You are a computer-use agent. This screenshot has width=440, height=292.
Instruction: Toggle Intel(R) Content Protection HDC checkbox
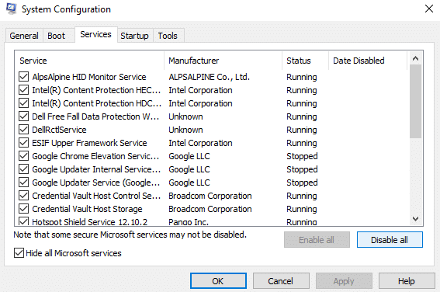[23, 103]
